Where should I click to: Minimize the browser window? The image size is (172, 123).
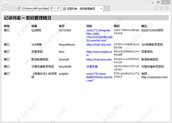153,3
